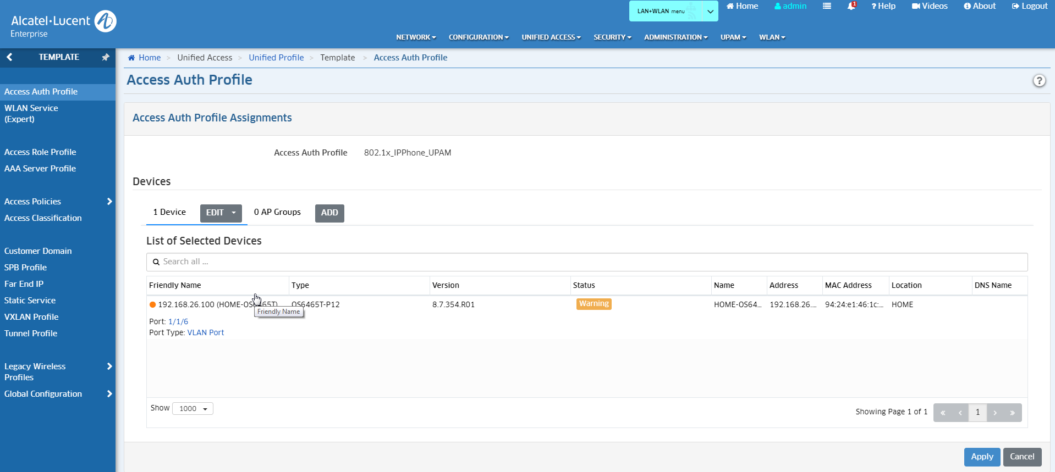Image resolution: width=1055 pixels, height=472 pixels.
Task: Collapse sidebar with the back arrow
Action: (9, 57)
